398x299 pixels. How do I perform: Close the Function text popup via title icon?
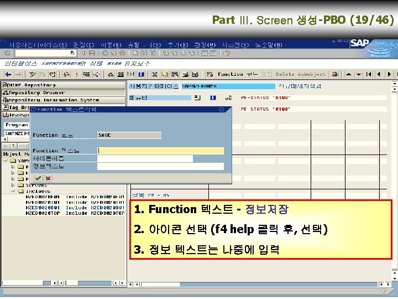pos(222,109)
